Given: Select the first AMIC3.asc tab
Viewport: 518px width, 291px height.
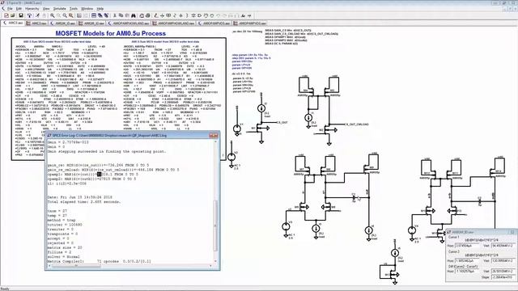Looking at the screenshot, I should [13, 23].
